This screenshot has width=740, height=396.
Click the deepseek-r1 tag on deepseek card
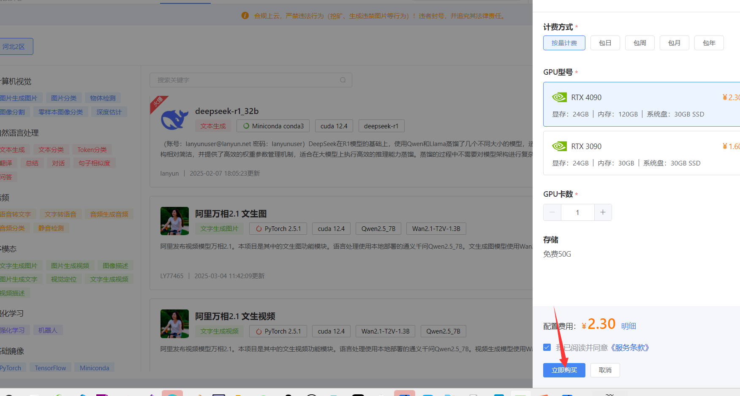click(381, 126)
